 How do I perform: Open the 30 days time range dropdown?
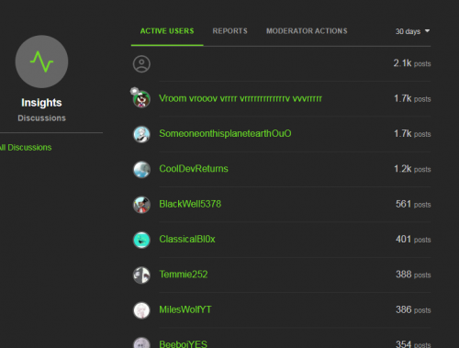(412, 31)
